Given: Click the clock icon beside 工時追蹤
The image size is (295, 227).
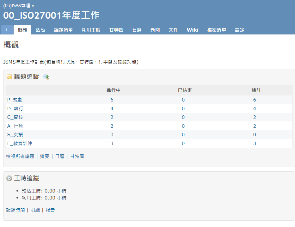Looking at the screenshot, I should [x=9, y=178].
